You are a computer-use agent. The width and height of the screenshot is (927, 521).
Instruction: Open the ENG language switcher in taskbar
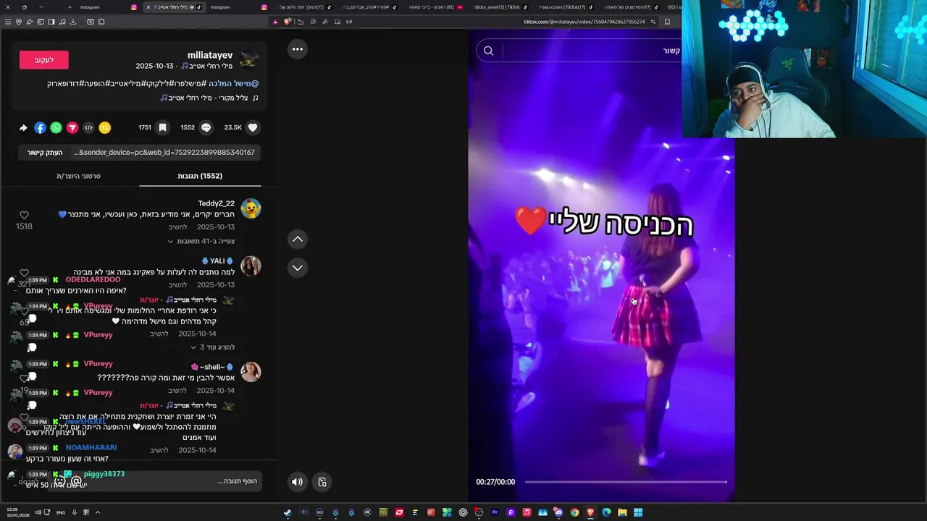click(61, 512)
